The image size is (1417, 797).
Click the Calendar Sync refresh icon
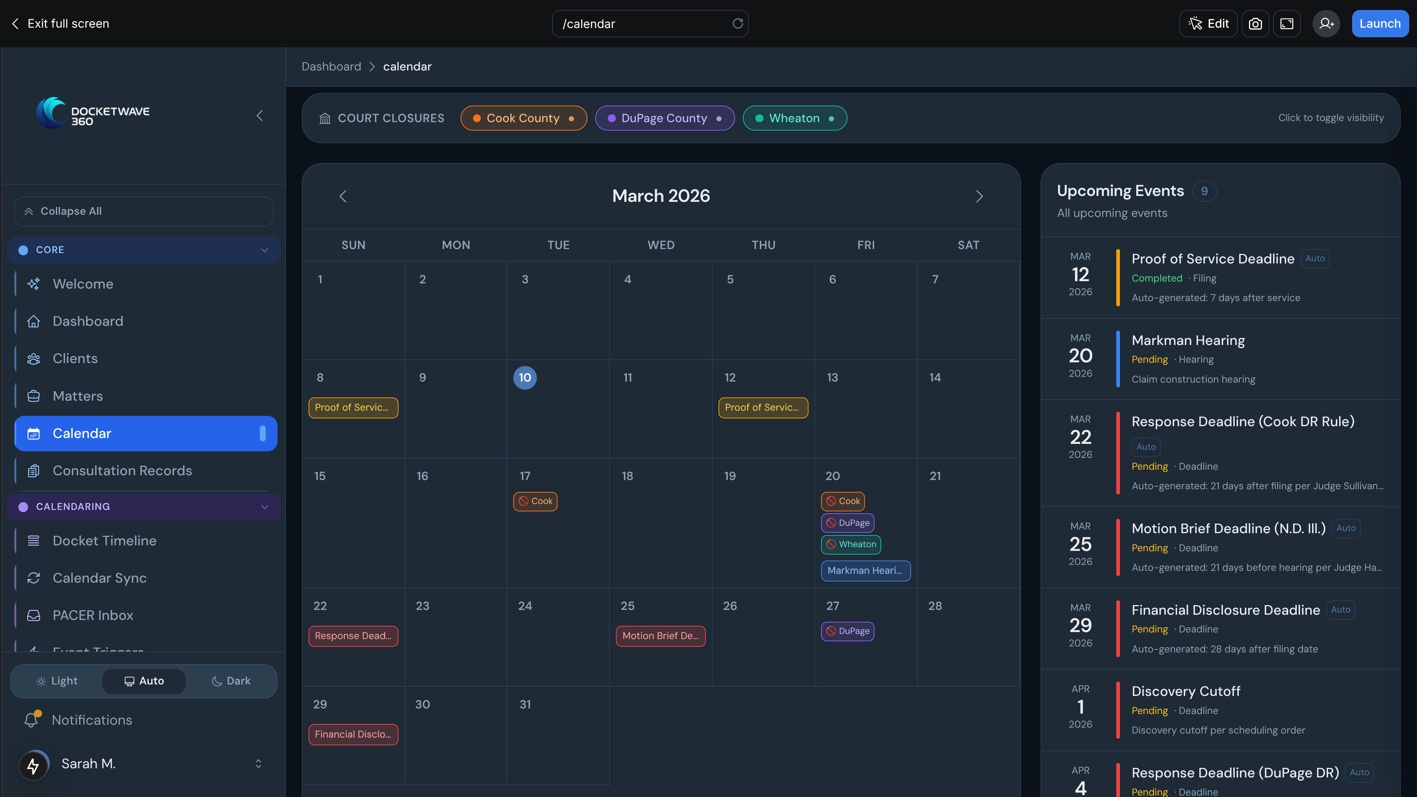tap(34, 578)
